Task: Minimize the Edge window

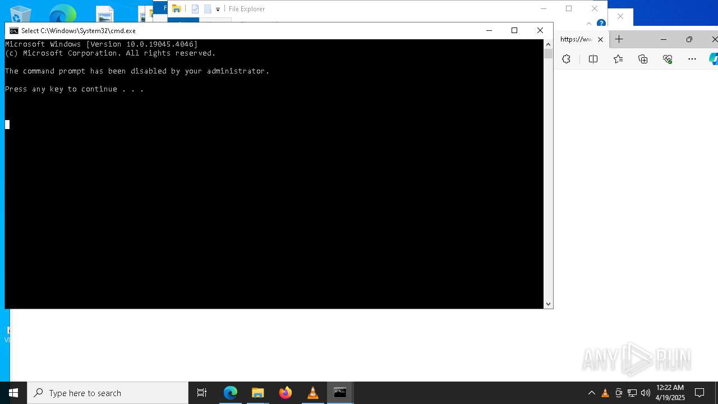Action: [664, 39]
